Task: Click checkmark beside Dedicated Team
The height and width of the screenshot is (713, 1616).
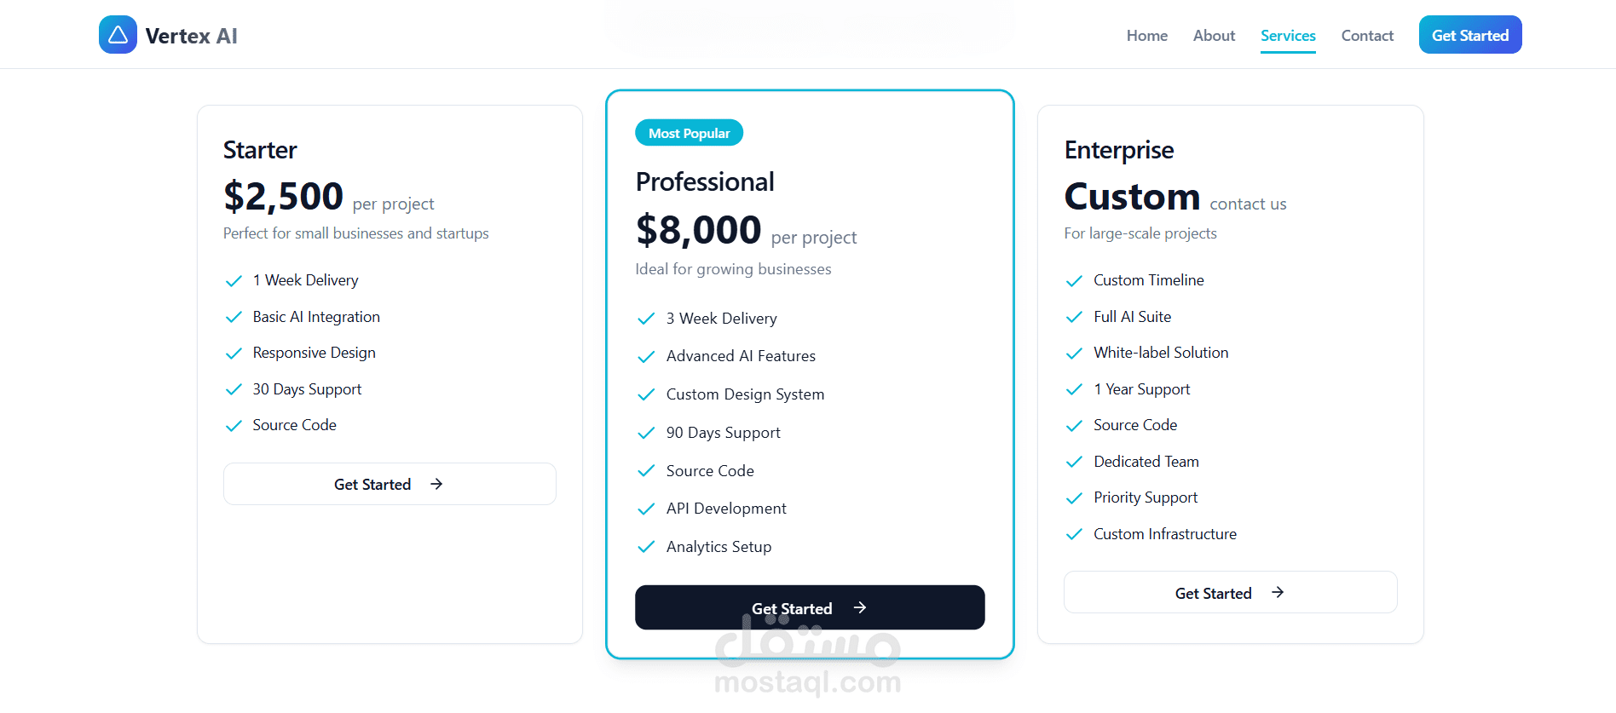Action: [1074, 462]
